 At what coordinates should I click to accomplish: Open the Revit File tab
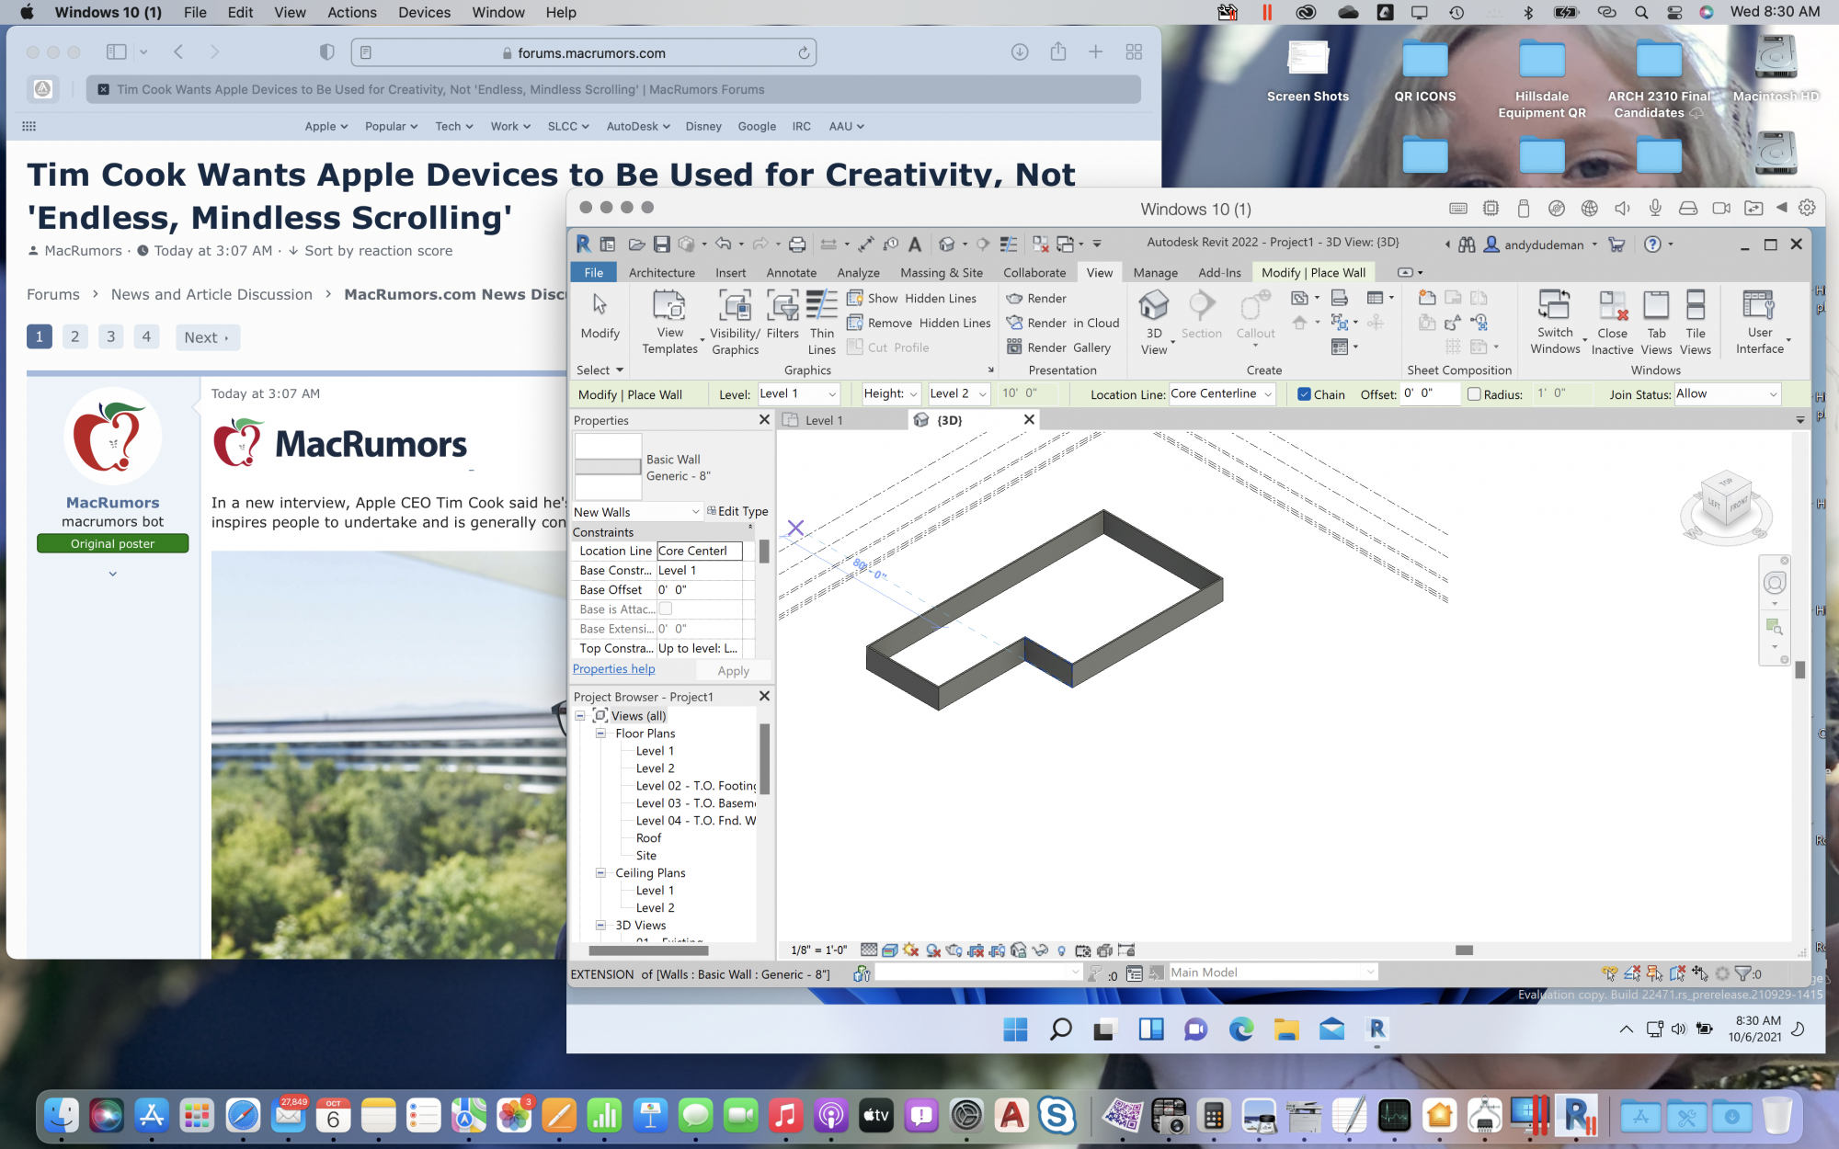(594, 272)
